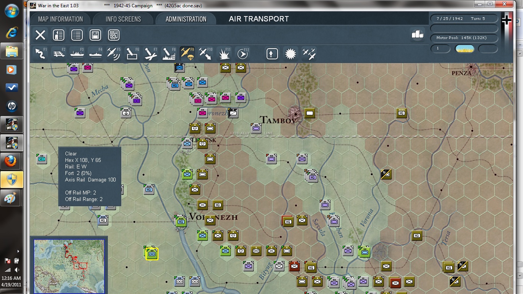Image resolution: width=523 pixels, height=294 pixels.
Task: Open Windows Explorer folder taskbar icon
Action: (12, 51)
